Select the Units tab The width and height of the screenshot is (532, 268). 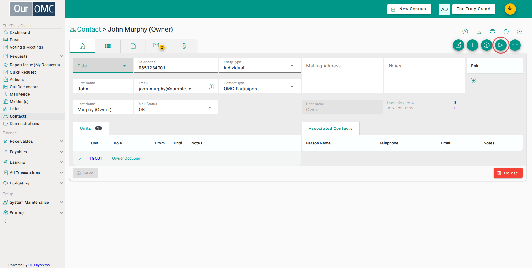[91, 128]
